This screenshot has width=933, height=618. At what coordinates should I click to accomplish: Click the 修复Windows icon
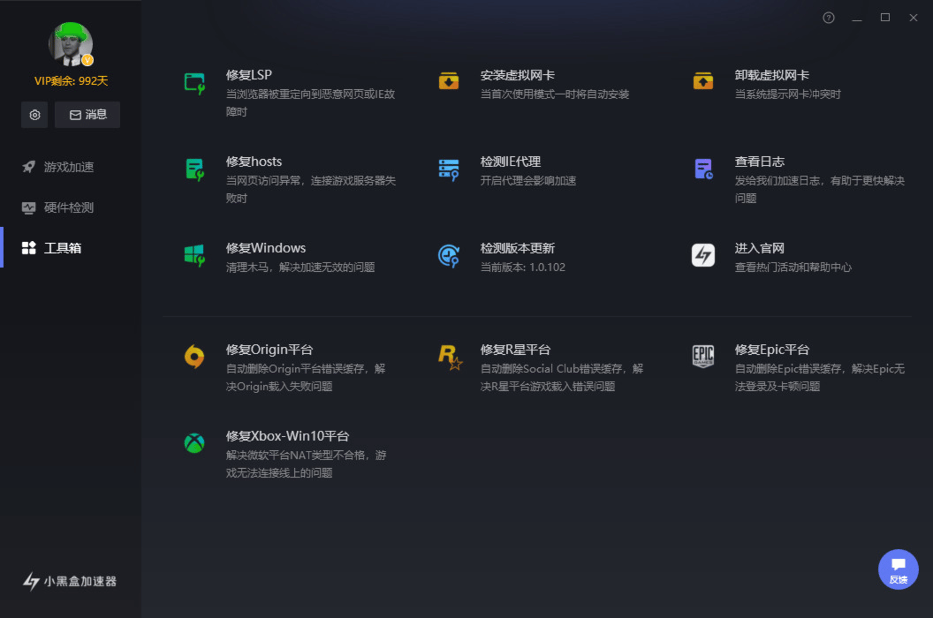[x=195, y=256]
